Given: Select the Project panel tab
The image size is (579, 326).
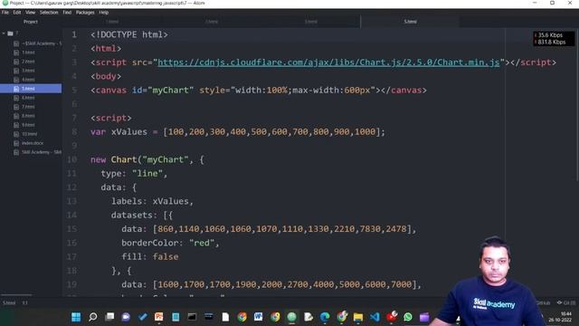Looking at the screenshot, I should tap(31, 22).
